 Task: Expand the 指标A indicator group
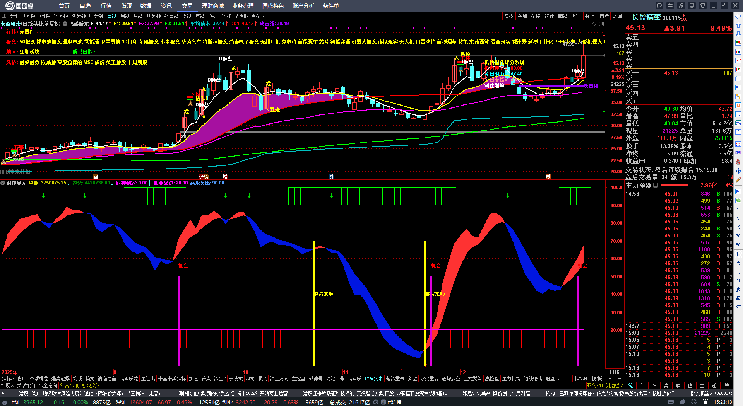coord(8,379)
